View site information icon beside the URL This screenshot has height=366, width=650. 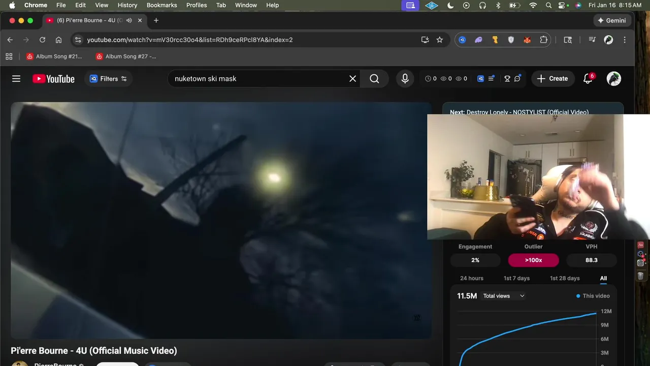click(x=77, y=40)
